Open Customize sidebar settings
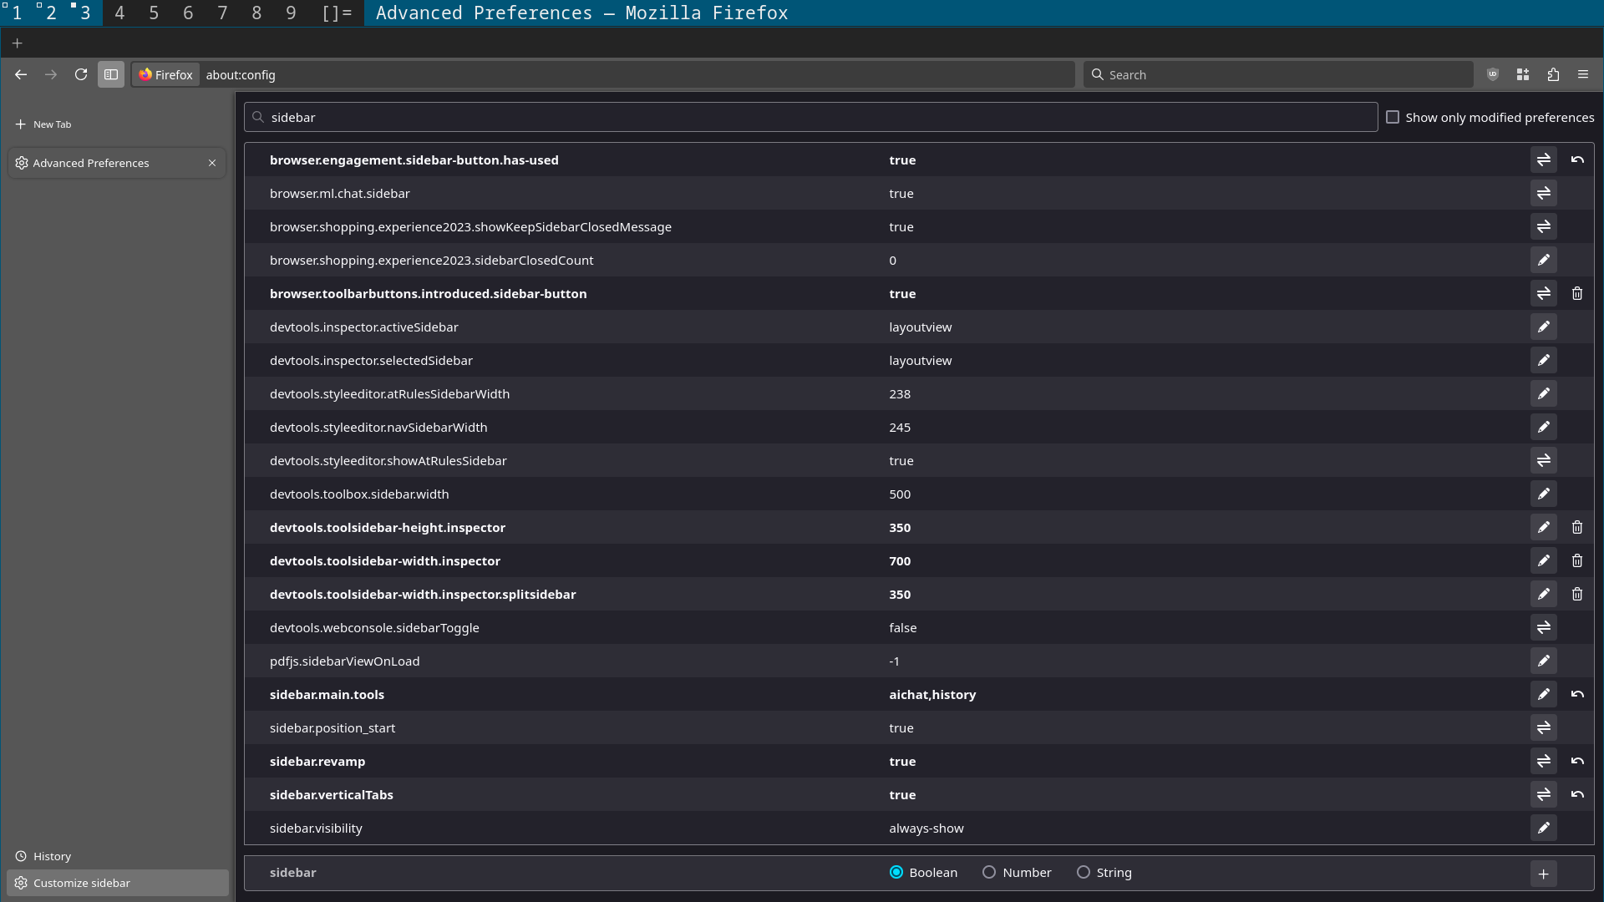Image resolution: width=1604 pixels, height=902 pixels. [82, 883]
